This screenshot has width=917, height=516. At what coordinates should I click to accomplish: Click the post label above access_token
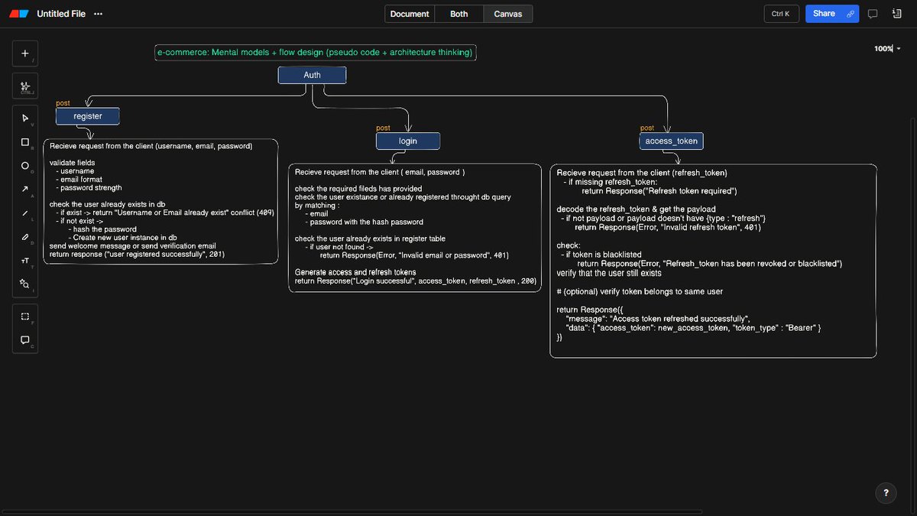pyautogui.click(x=646, y=128)
